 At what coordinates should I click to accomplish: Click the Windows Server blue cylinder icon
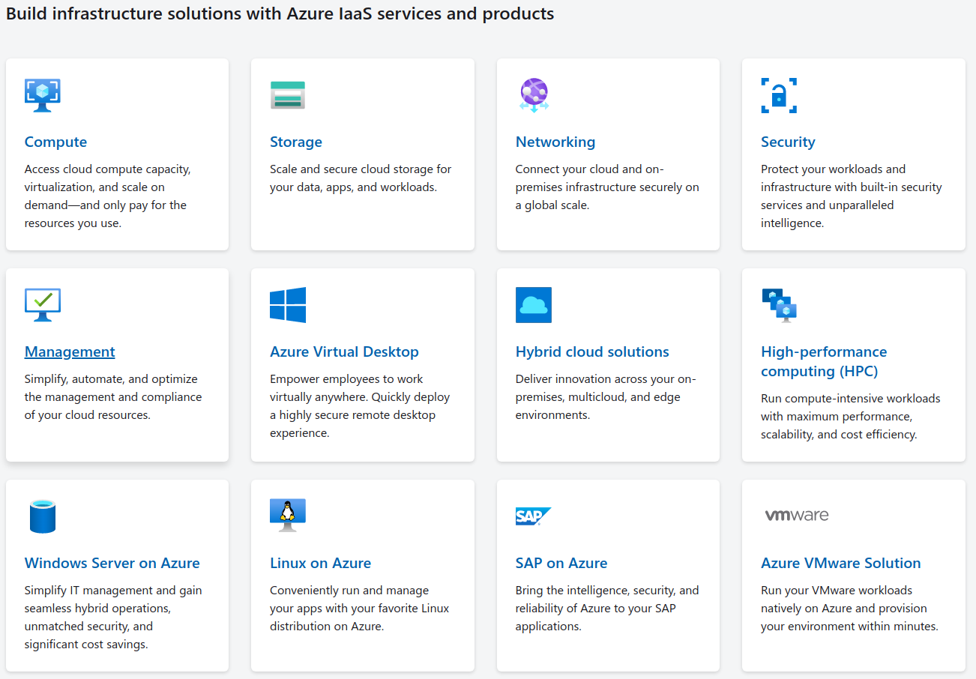coord(43,516)
